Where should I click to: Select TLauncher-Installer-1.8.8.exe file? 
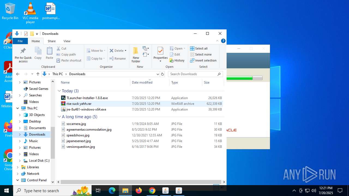(142, 98)
